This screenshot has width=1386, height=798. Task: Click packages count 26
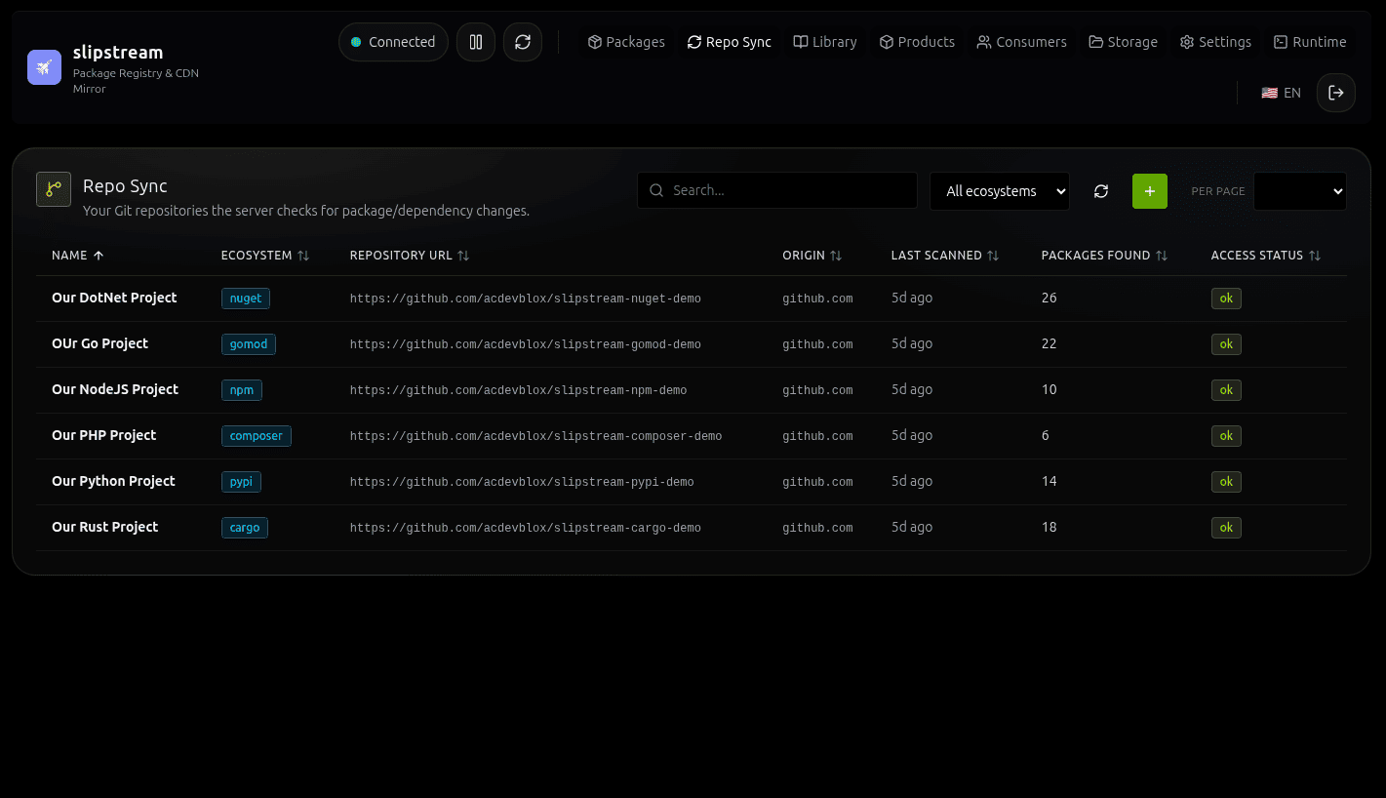tap(1049, 298)
